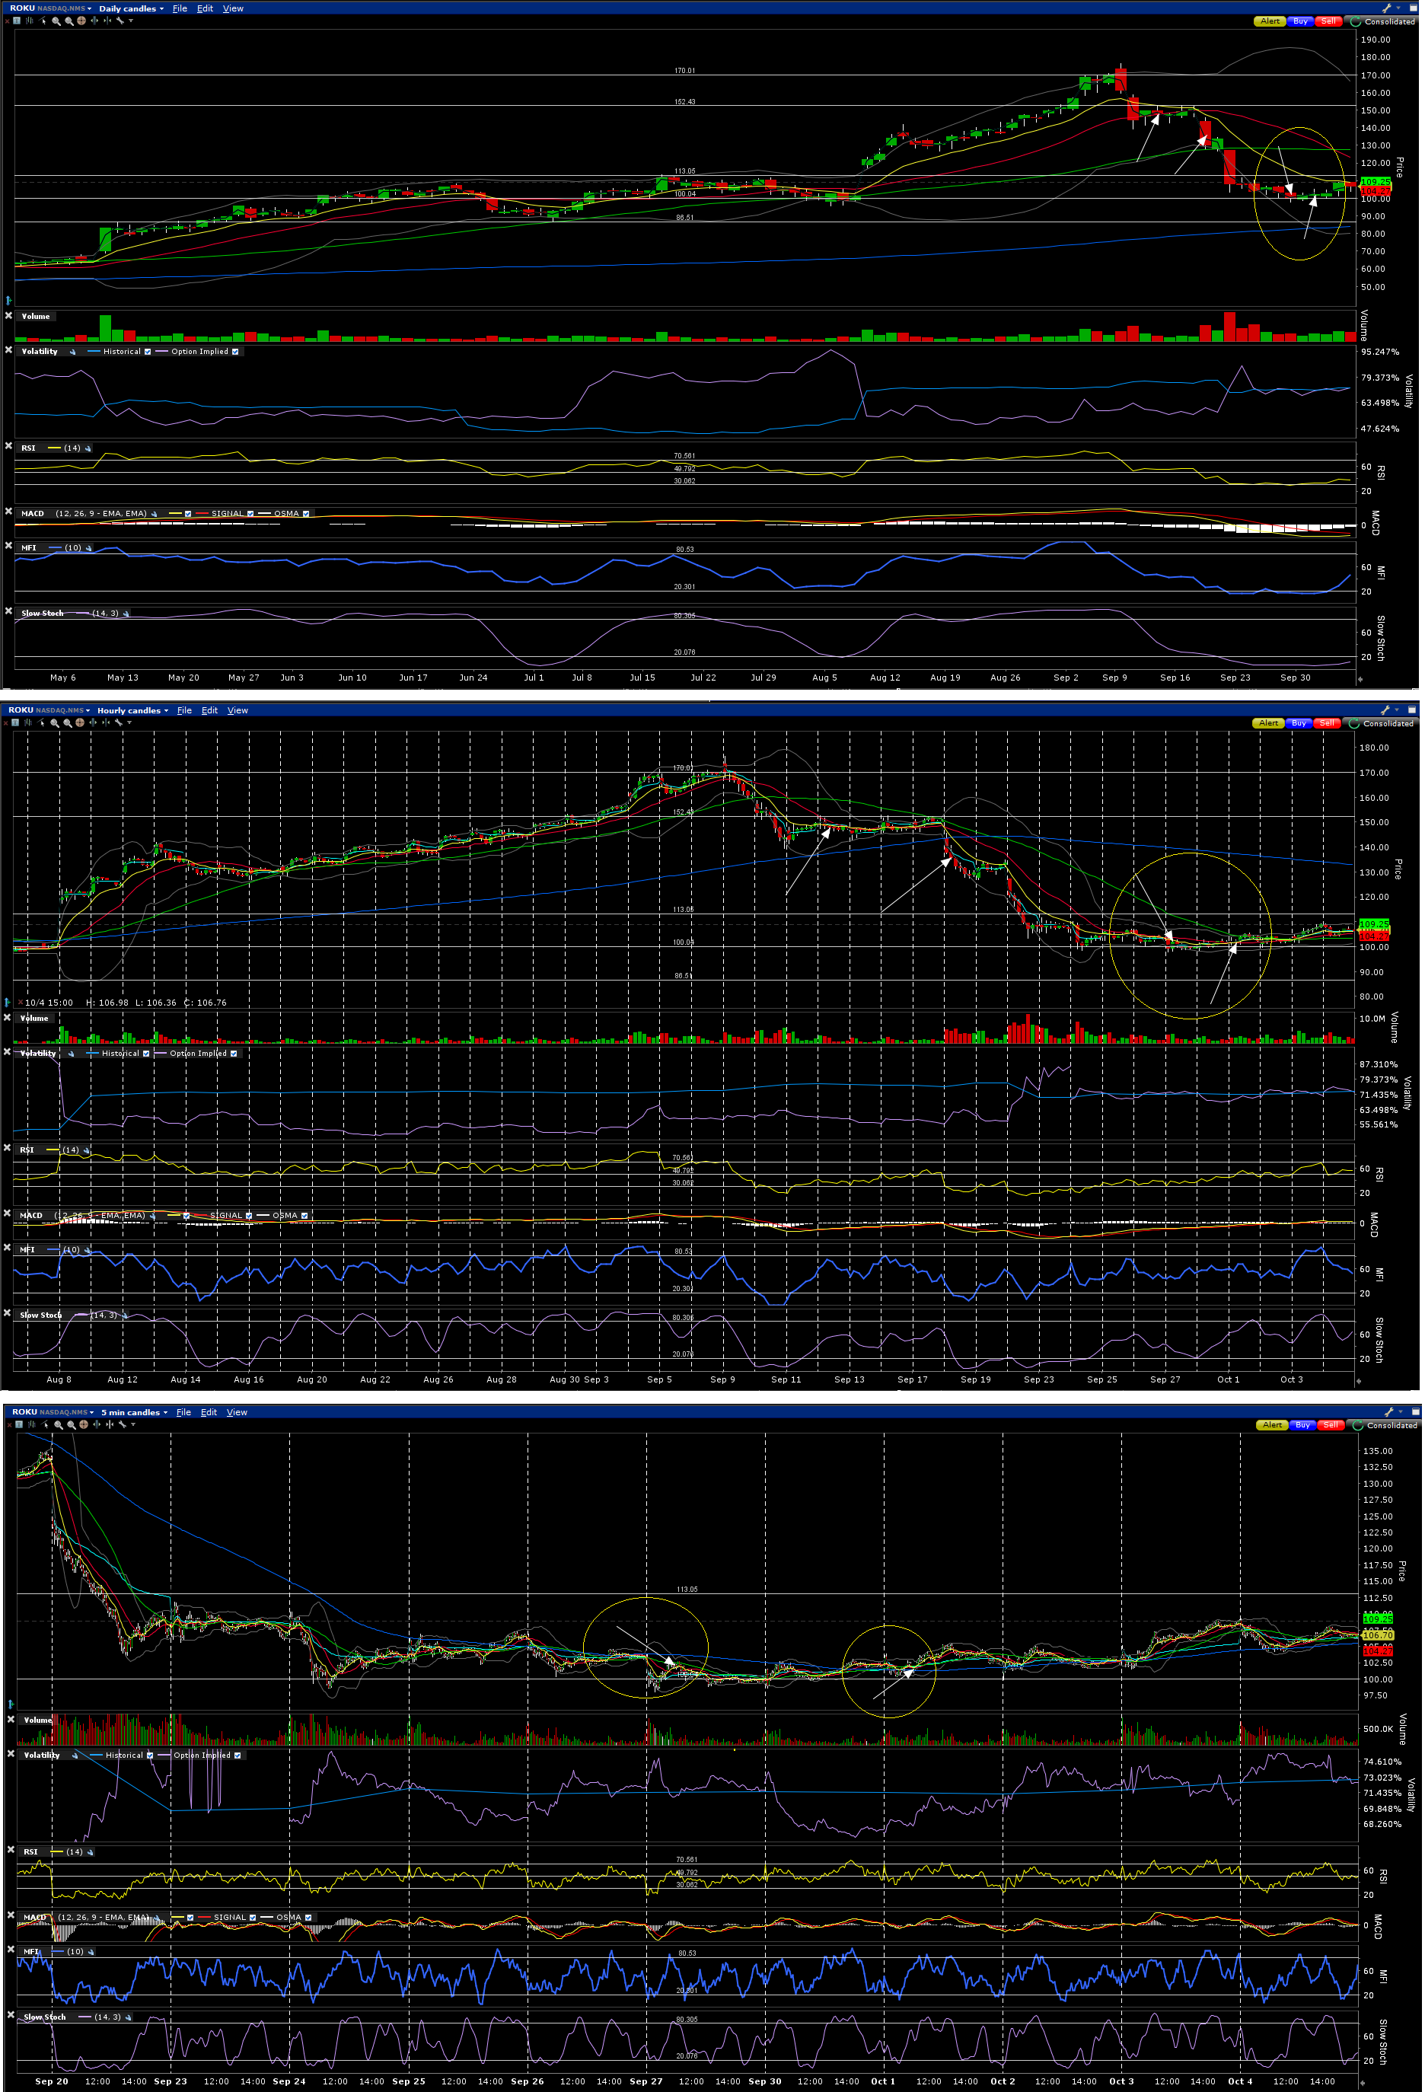The height and width of the screenshot is (2092, 1425).
Task: Open the File menu of the Daily chart
Action: 180,8
